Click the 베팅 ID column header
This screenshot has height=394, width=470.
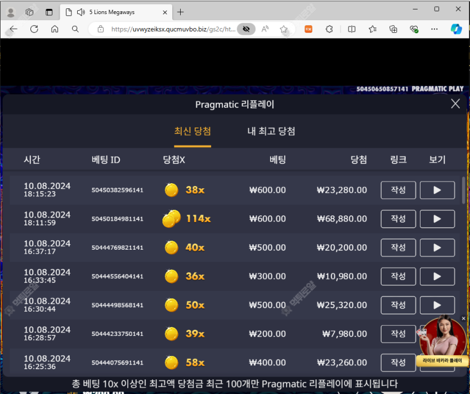106,160
